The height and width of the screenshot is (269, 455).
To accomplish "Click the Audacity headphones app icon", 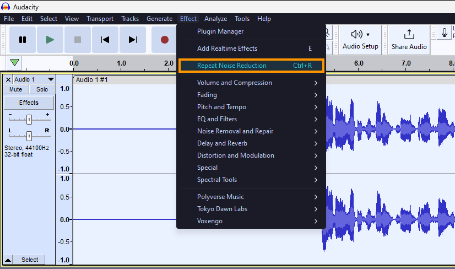I will (5, 7).
